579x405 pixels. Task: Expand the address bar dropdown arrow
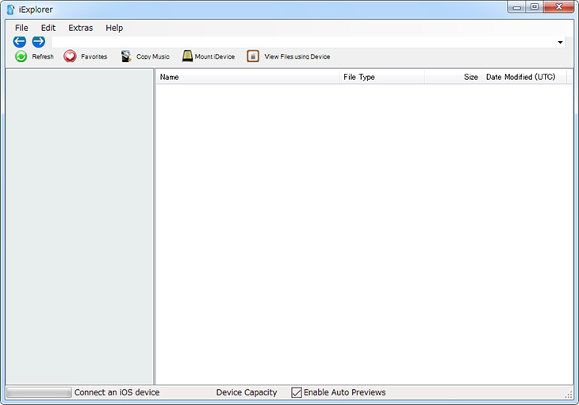click(560, 43)
